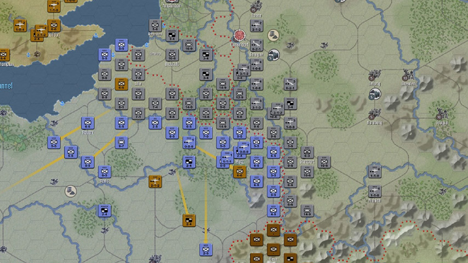Click Nurnberg city icon

coord(374,114)
